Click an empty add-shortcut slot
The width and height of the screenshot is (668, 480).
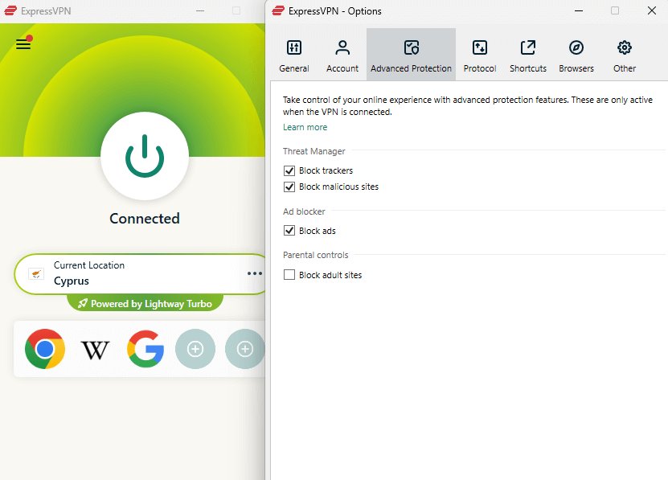coord(195,349)
